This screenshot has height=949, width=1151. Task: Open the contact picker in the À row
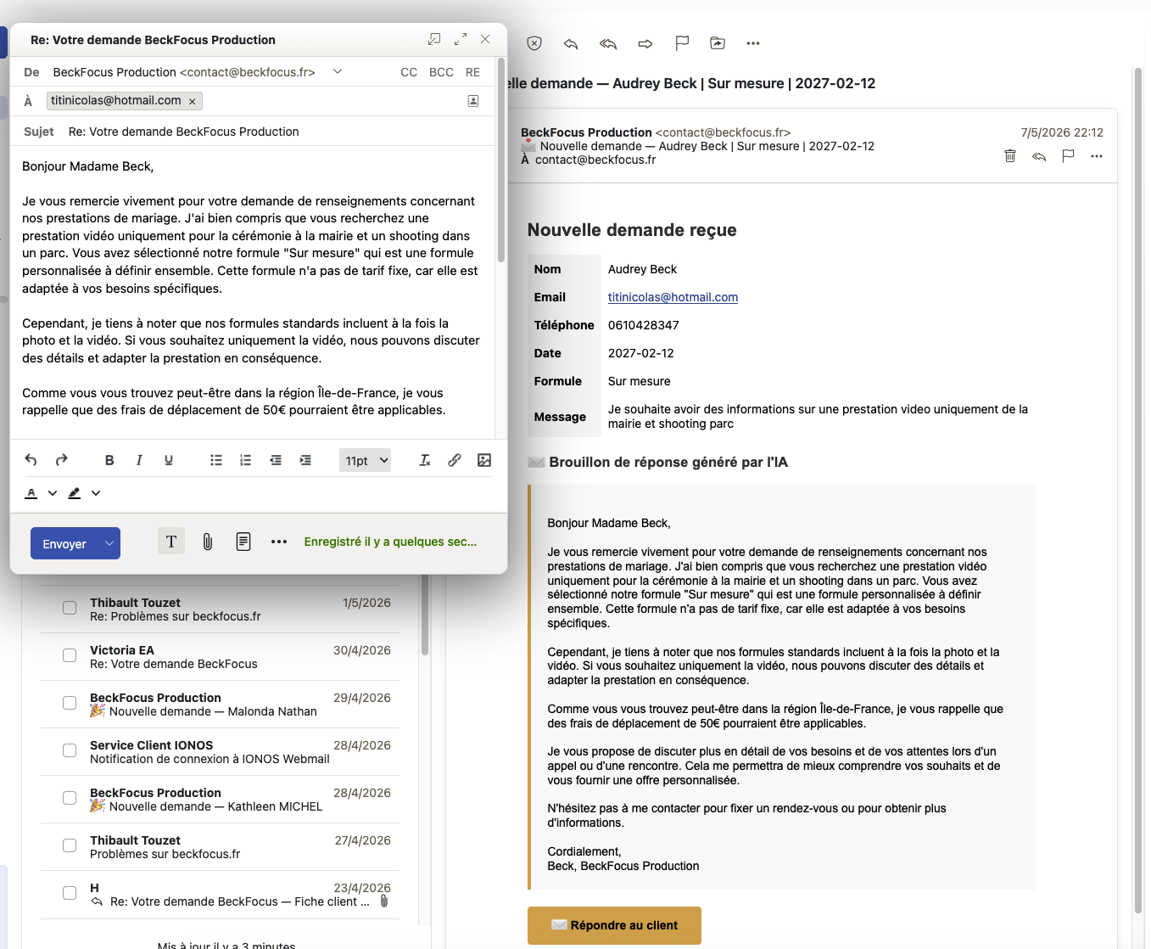click(473, 101)
